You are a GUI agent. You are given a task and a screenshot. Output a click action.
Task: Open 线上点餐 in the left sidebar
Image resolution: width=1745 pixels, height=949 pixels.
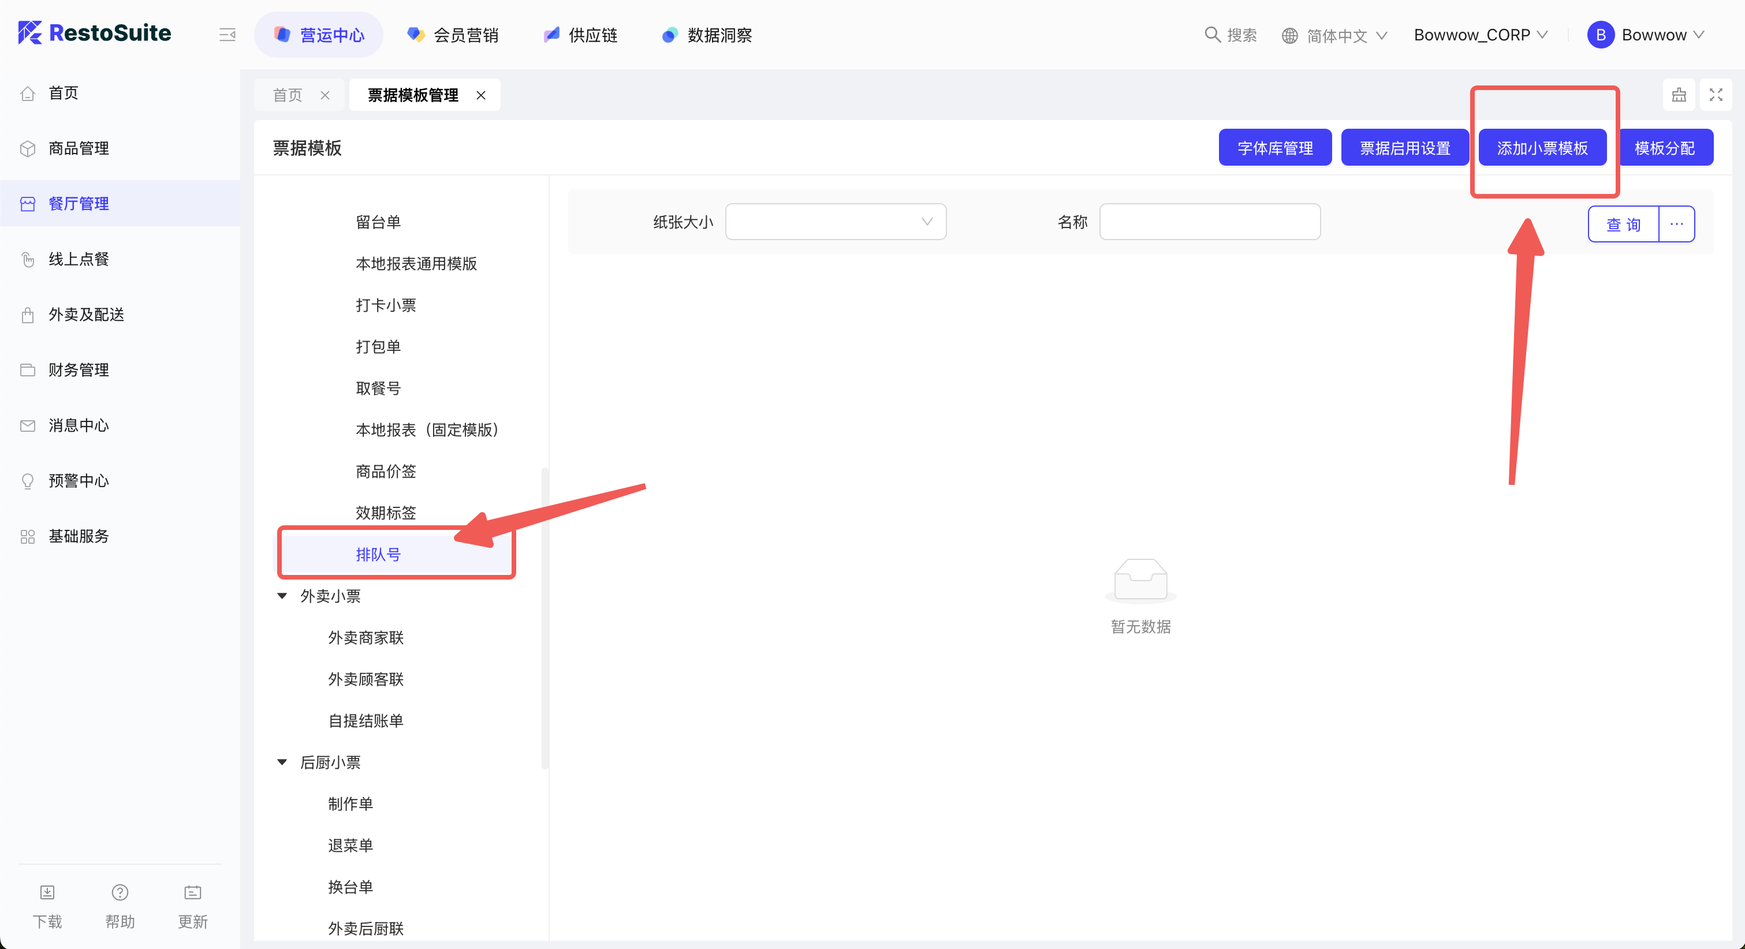click(x=79, y=259)
